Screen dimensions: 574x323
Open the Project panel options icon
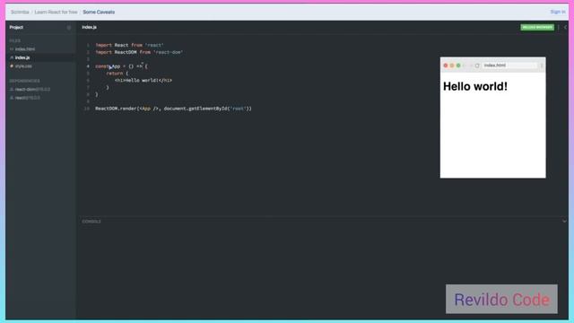click(69, 28)
